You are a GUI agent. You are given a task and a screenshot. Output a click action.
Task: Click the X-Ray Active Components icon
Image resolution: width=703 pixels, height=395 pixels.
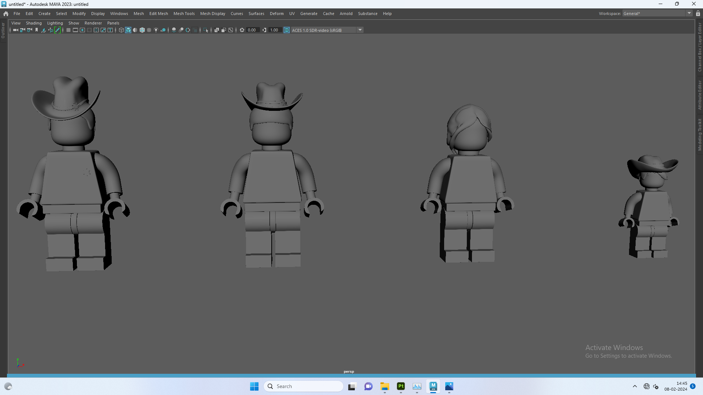(x=224, y=30)
